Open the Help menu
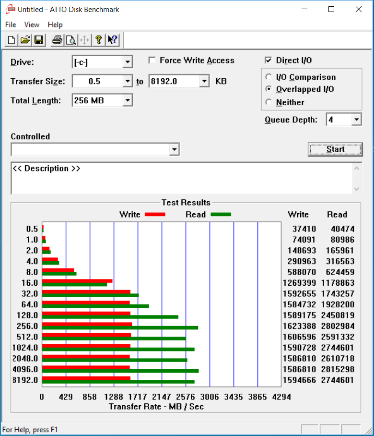The height and width of the screenshot is (436, 374). (x=55, y=25)
